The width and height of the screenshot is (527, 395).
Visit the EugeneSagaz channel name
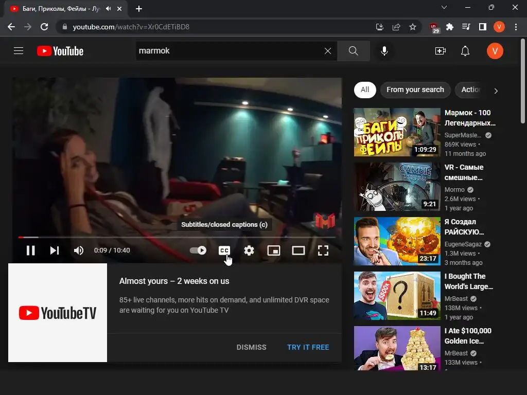463,244
